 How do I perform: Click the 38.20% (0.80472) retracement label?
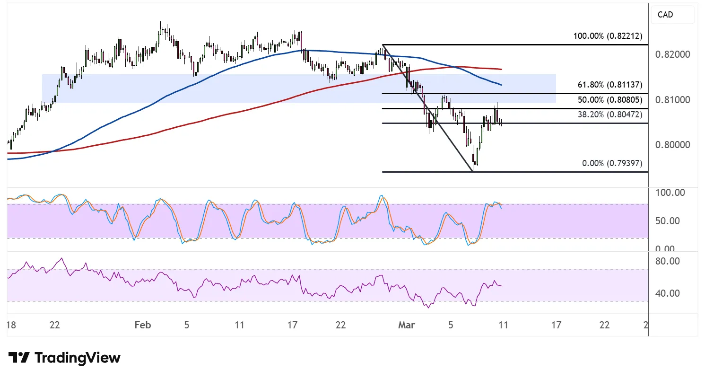point(609,115)
